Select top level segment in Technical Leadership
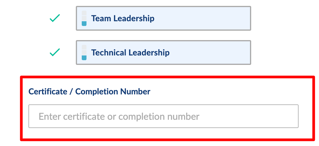 [84, 47]
